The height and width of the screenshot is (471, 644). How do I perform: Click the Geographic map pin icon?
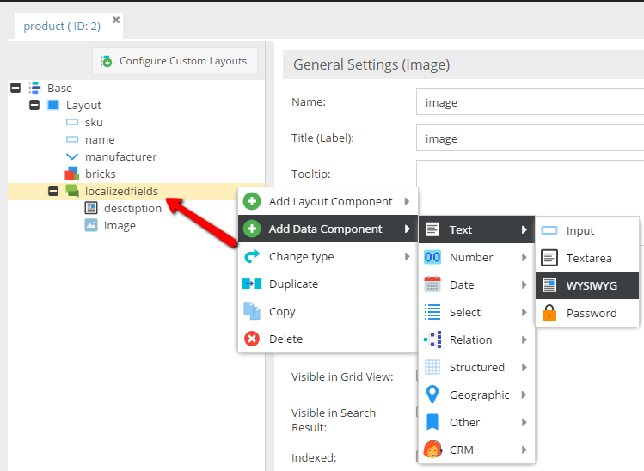(432, 395)
